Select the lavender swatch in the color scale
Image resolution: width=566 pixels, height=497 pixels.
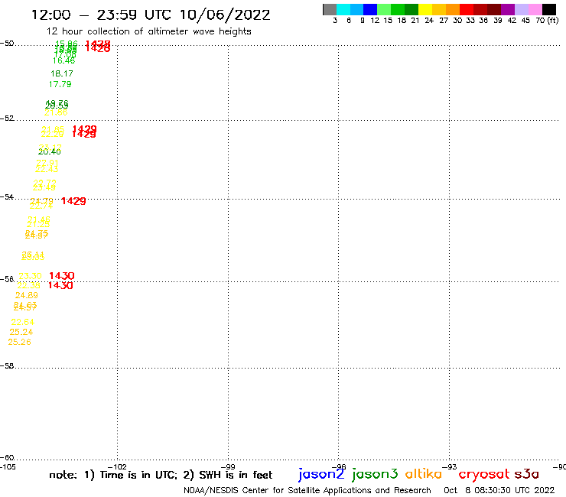521,9
